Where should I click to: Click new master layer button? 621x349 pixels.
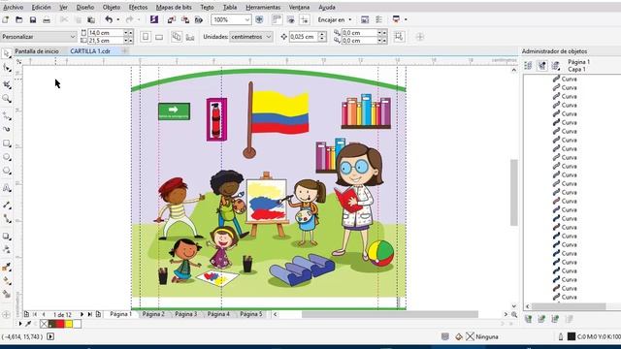pyautogui.click(x=541, y=319)
